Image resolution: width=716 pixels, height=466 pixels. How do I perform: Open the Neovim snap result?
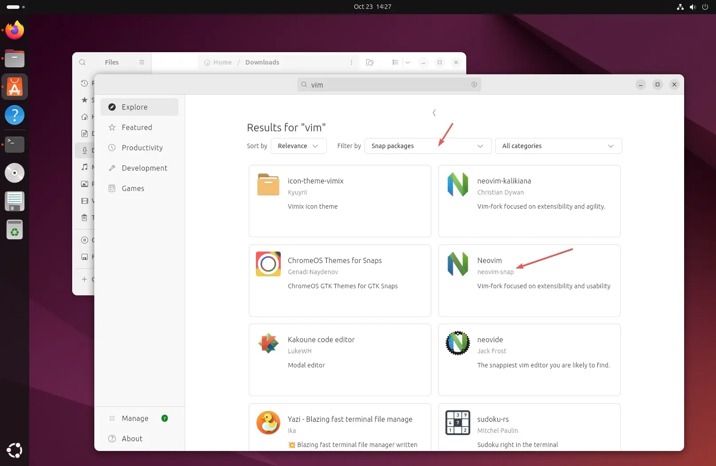coord(530,281)
